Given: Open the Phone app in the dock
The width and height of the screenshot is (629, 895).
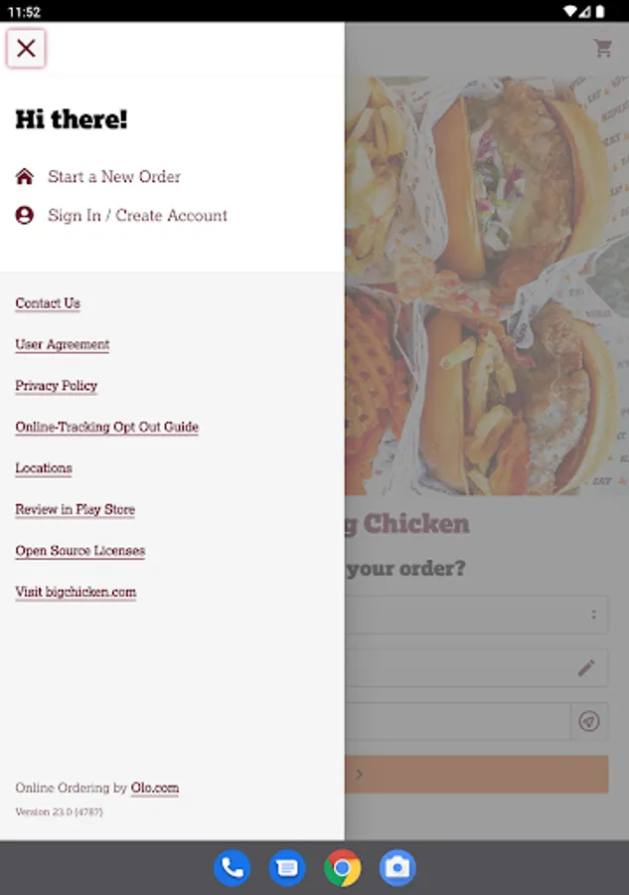Looking at the screenshot, I should 233,868.
